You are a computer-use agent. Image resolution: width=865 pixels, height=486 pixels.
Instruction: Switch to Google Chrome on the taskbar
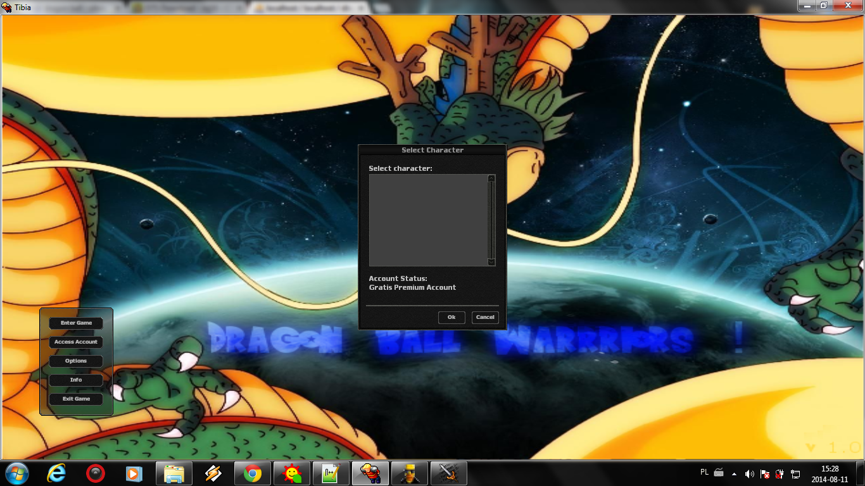coord(253,473)
